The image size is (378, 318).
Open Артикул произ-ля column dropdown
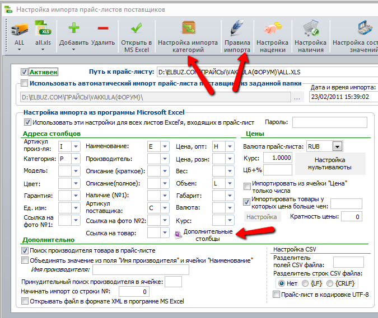click(76, 146)
